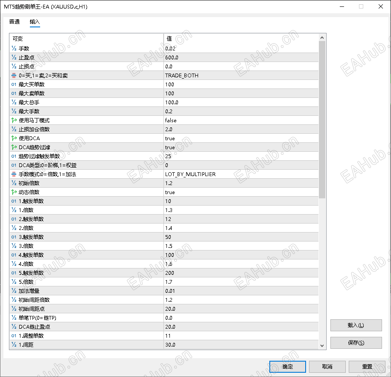This screenshot has height=377, width=391.
Task: Click the icon beside 止盈点 row
Action: coord(14,57)
